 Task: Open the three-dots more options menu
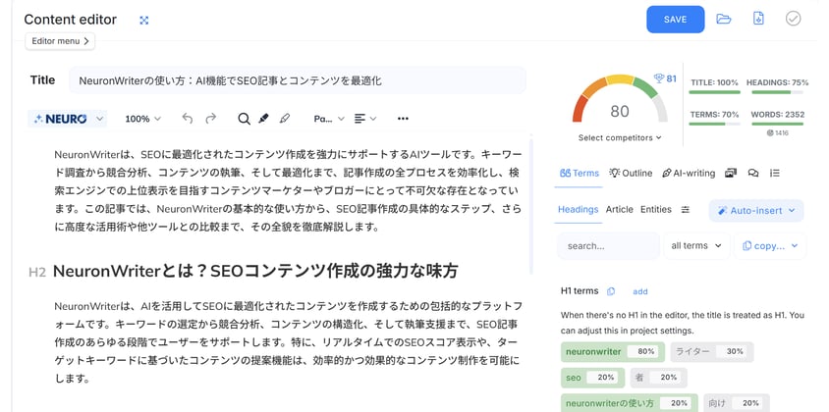tap(403, 119)
